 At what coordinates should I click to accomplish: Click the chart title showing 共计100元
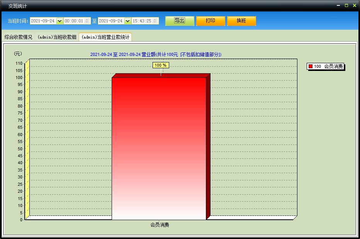pyautogui.click(x=156, y=54)
